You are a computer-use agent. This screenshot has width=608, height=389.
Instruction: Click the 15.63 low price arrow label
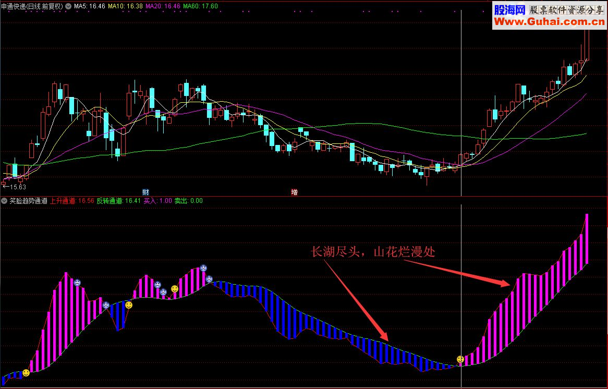[x=15, y=187]
